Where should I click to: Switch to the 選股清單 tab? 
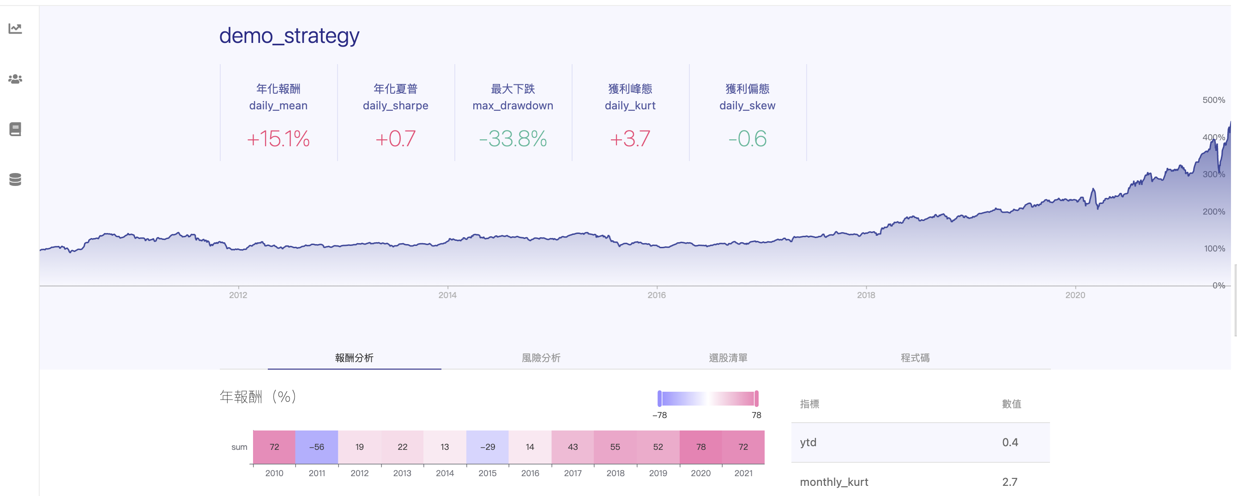728,358
